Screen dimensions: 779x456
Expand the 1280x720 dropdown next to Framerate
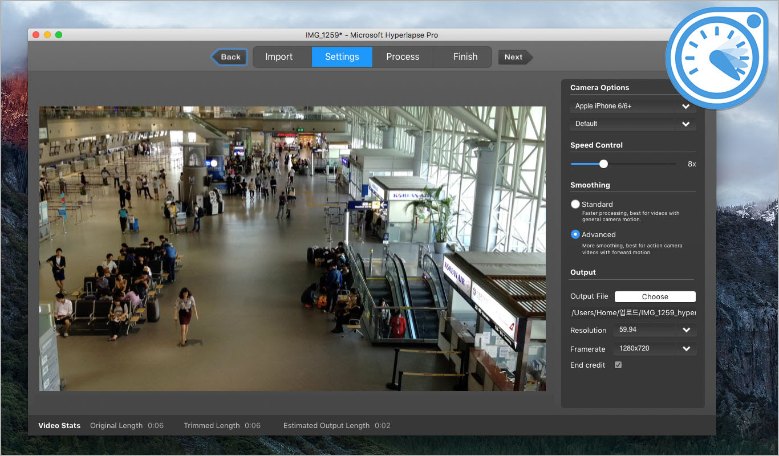[655, 348]
